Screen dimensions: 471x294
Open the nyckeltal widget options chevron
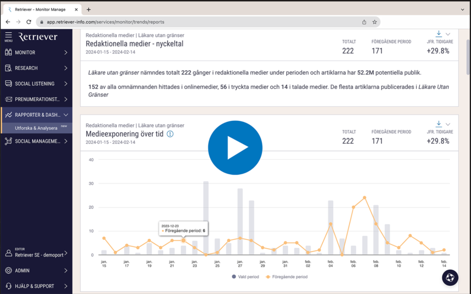tap(448, 34)
